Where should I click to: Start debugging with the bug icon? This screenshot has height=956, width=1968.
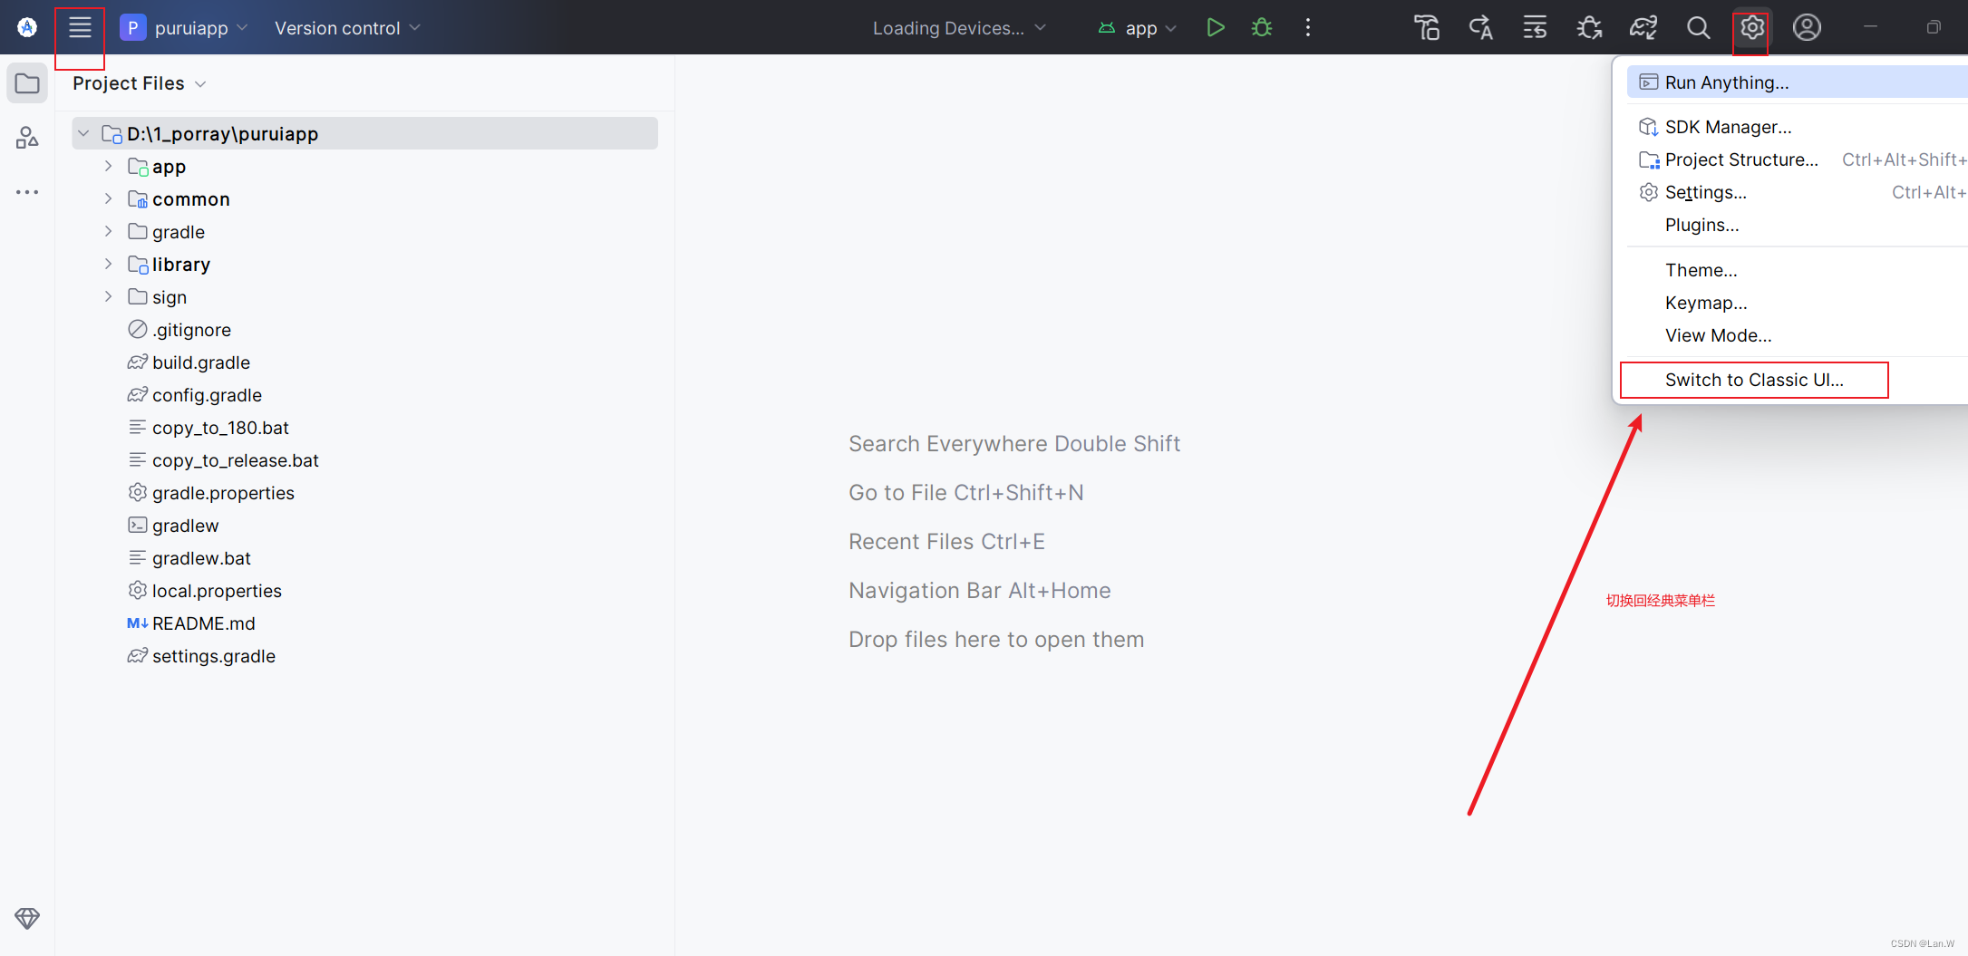point(1261,27)
